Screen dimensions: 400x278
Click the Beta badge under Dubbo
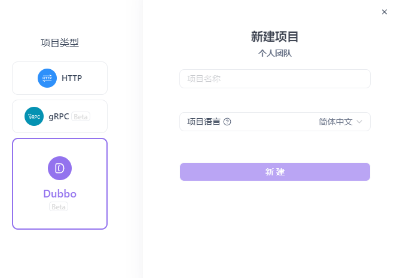(x=59, y=207)
